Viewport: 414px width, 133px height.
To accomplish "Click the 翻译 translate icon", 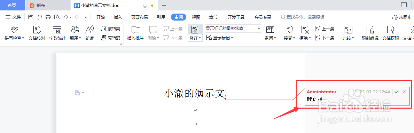I will coord(75,30).
